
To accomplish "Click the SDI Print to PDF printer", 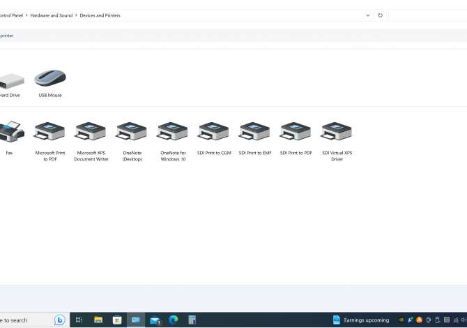I will [x=296, y=133].
